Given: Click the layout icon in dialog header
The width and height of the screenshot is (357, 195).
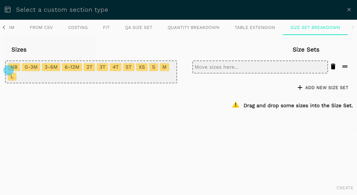Looking at the screenshot, I should 8,10.
